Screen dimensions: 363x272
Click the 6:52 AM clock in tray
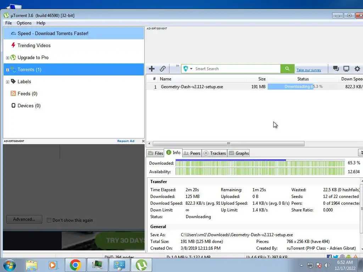tap(345, 262)
